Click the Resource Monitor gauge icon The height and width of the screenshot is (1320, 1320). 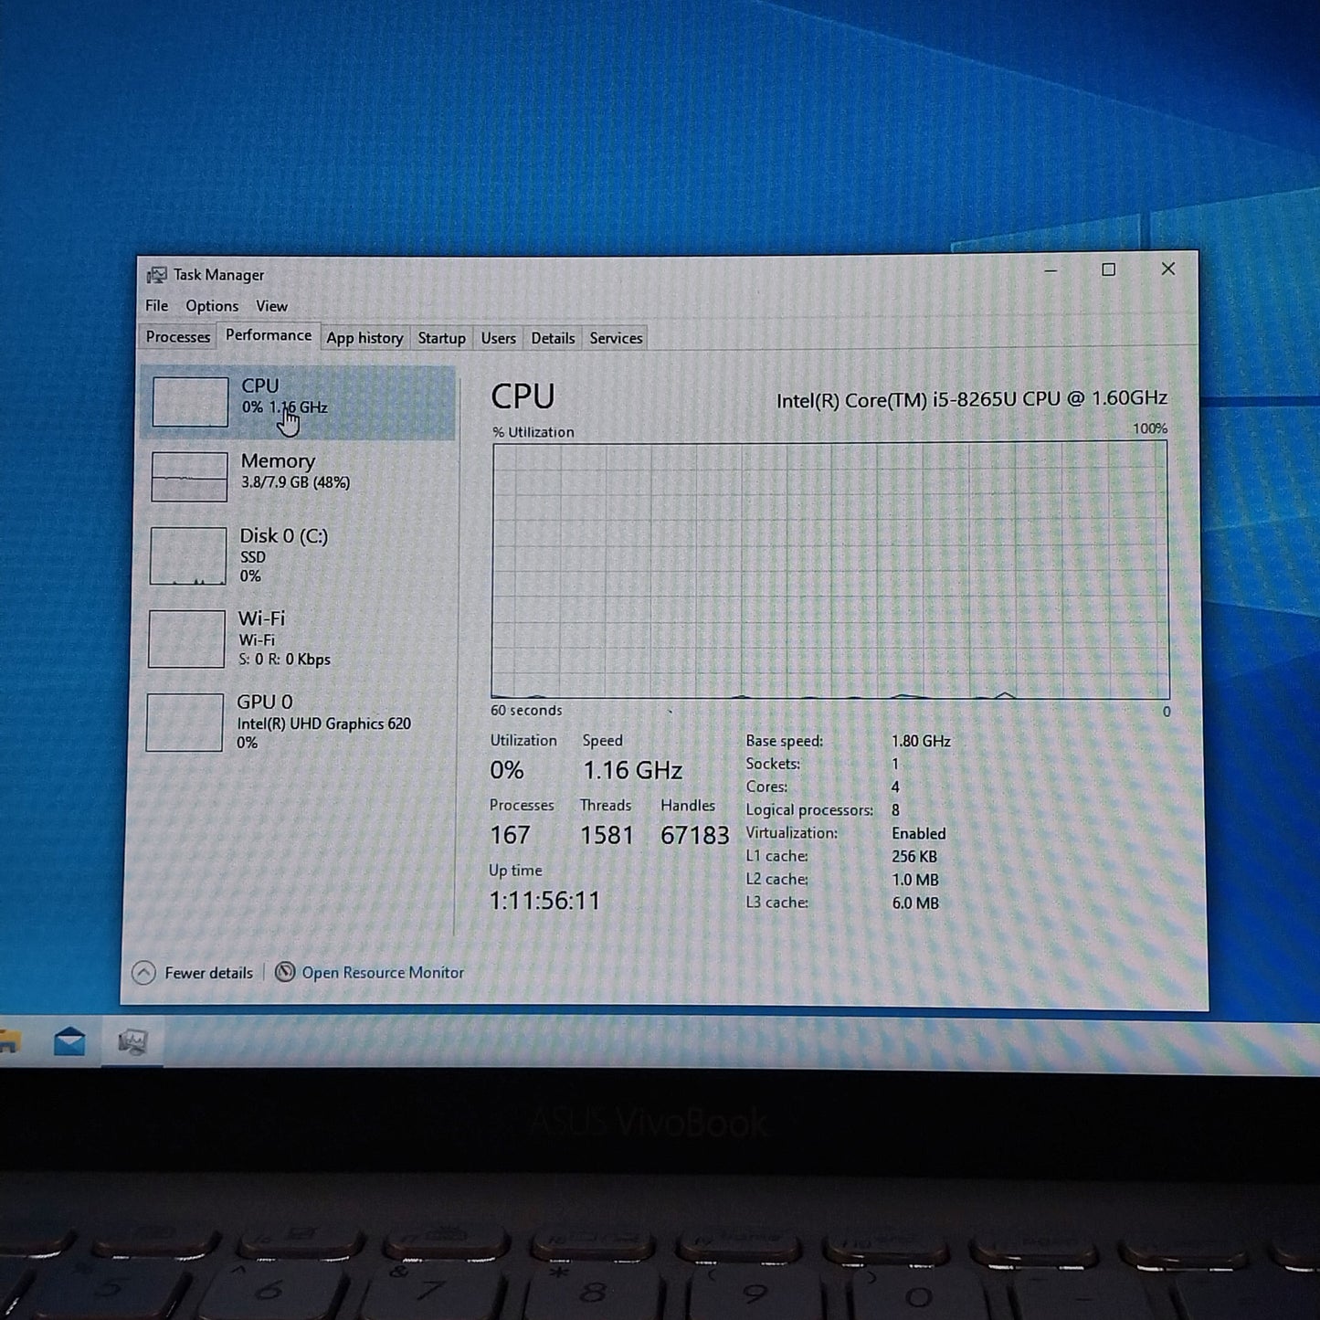[285, 972]
